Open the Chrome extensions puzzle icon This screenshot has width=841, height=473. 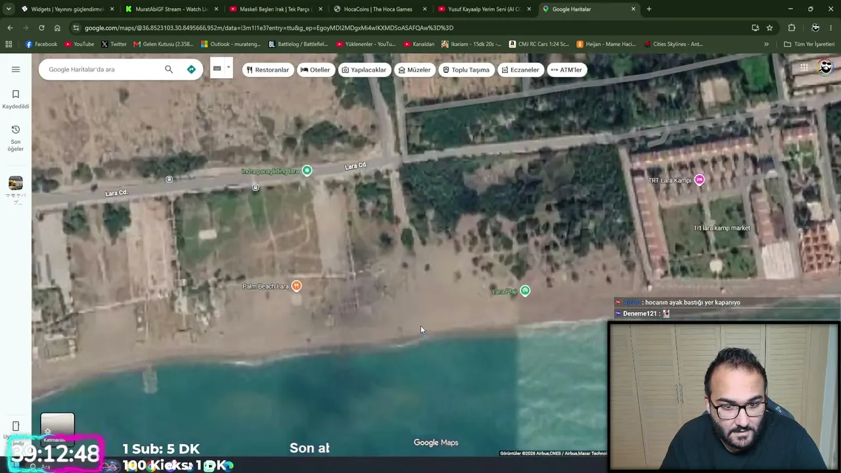click(792, 28)
